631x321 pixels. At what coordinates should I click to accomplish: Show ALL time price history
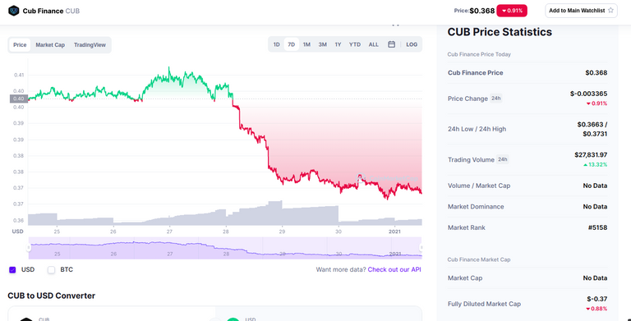pyautogui.click(x=374, y=44)
